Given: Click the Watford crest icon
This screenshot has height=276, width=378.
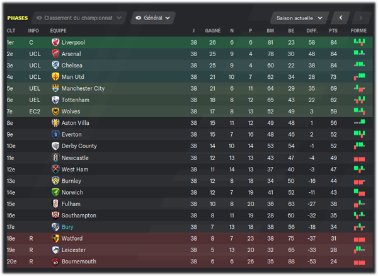Looking at the screenshot, I should 55,238.
